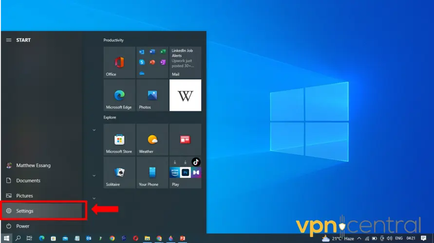Viewport: 434px width, 243px height.
Task: Launch the Solitaire tile
Action: (119, 173)
